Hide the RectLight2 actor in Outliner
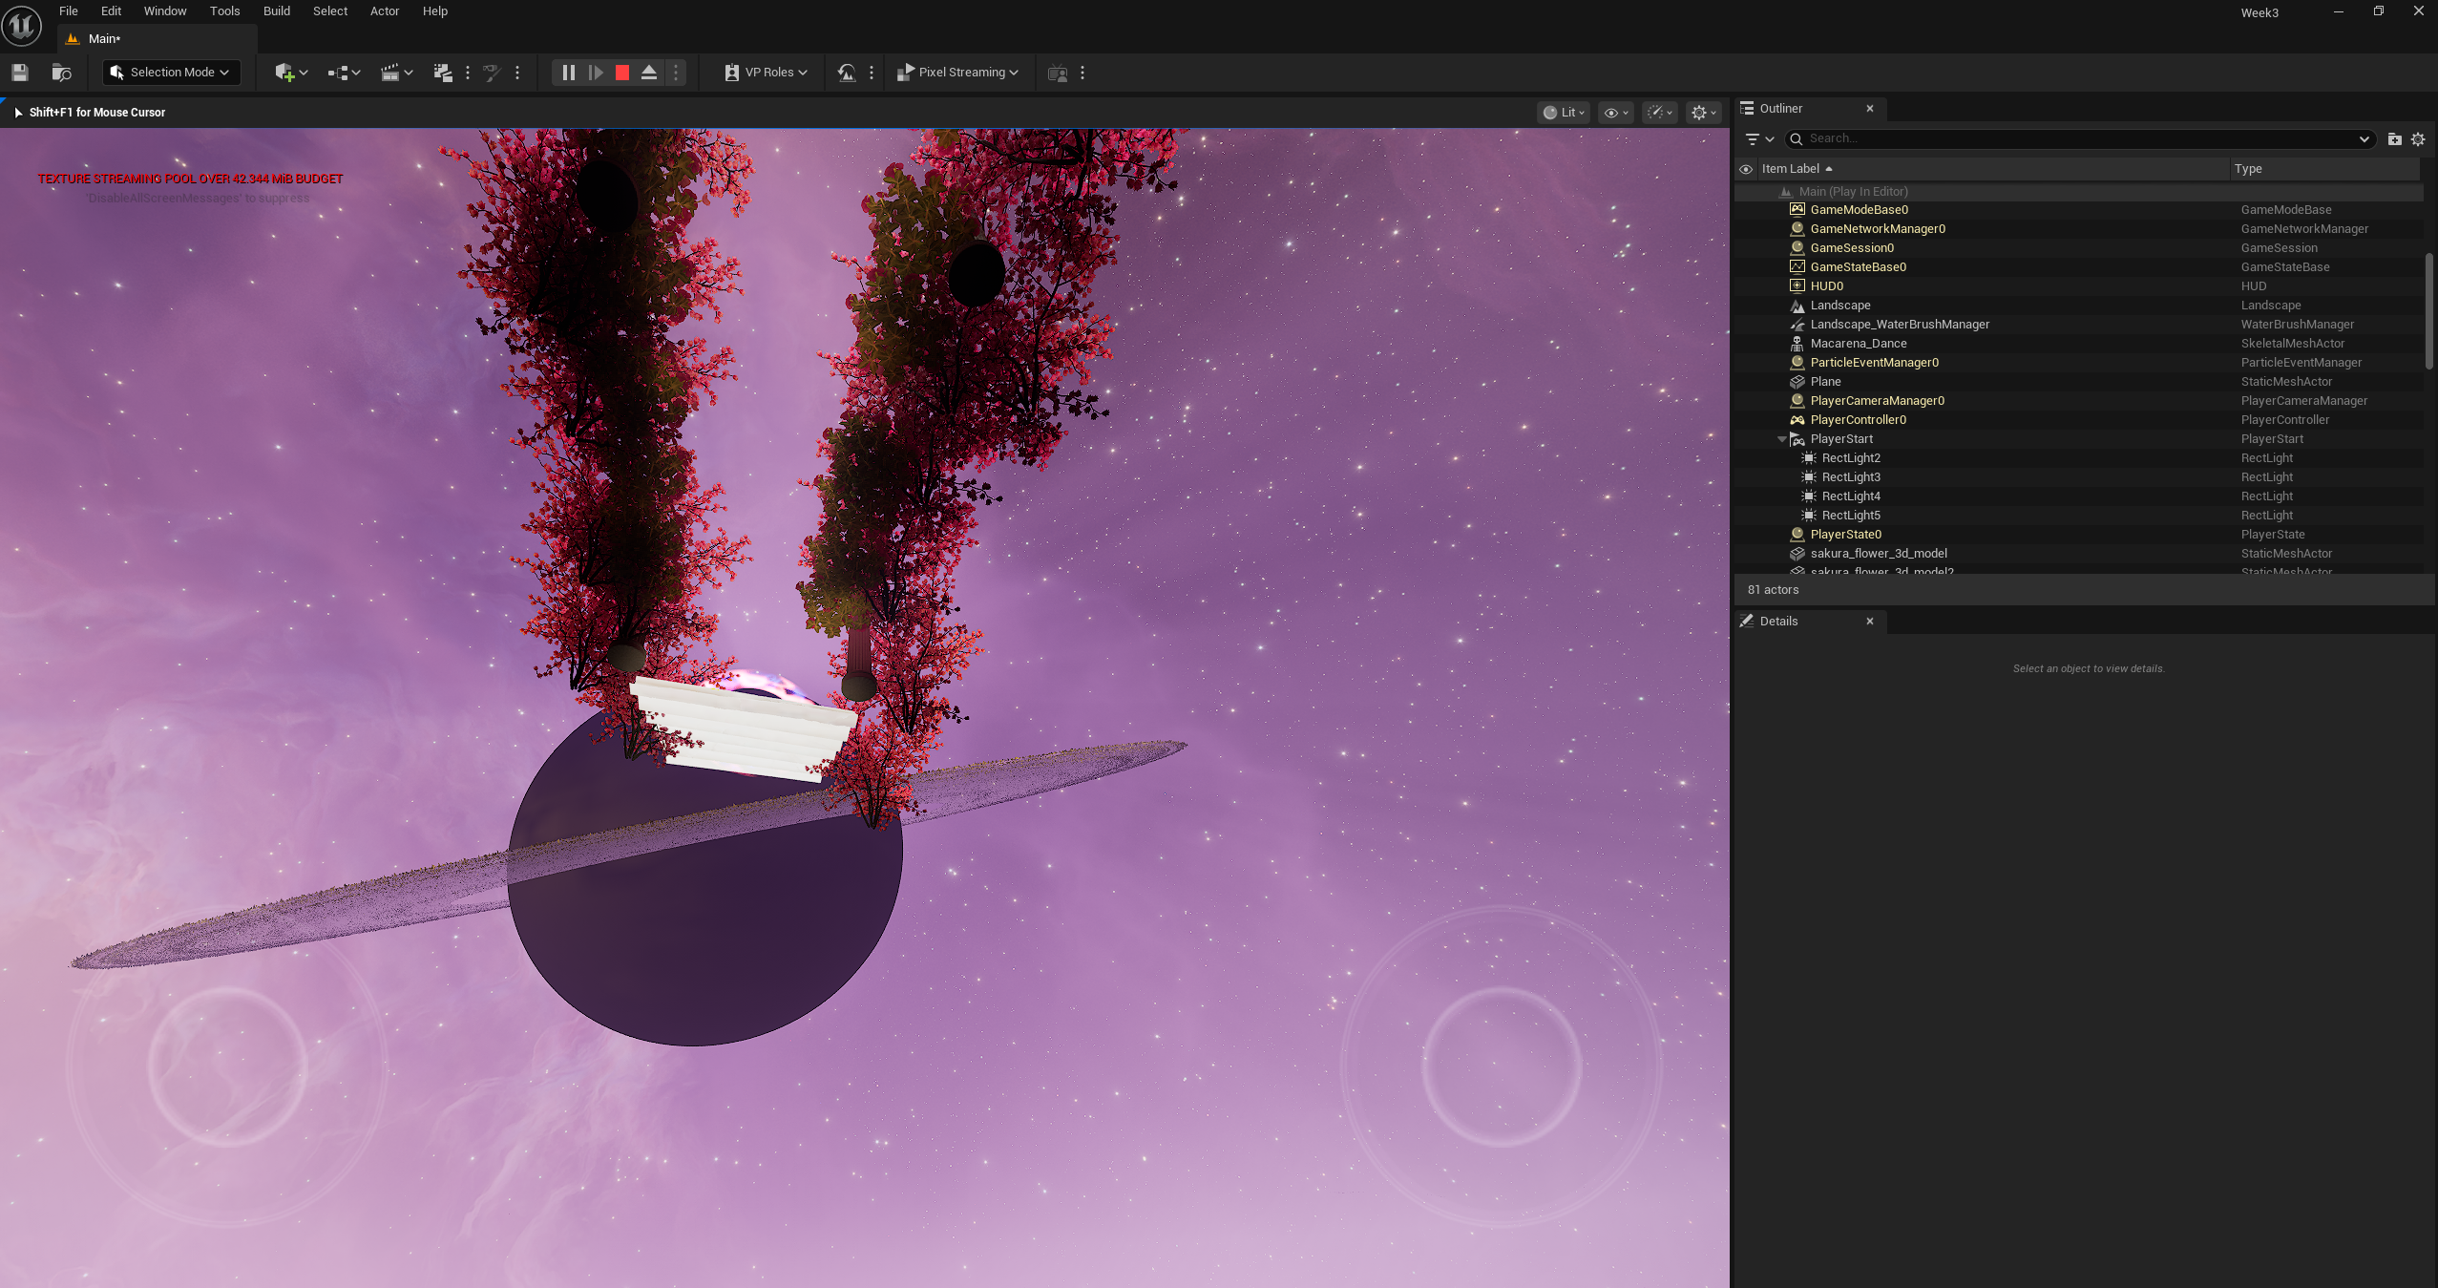2438x1288 pixels. click(x=1746, y=458)
